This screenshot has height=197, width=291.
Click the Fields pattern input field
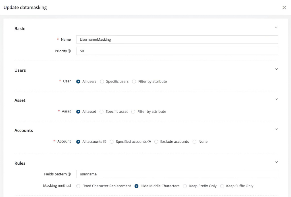177,174
